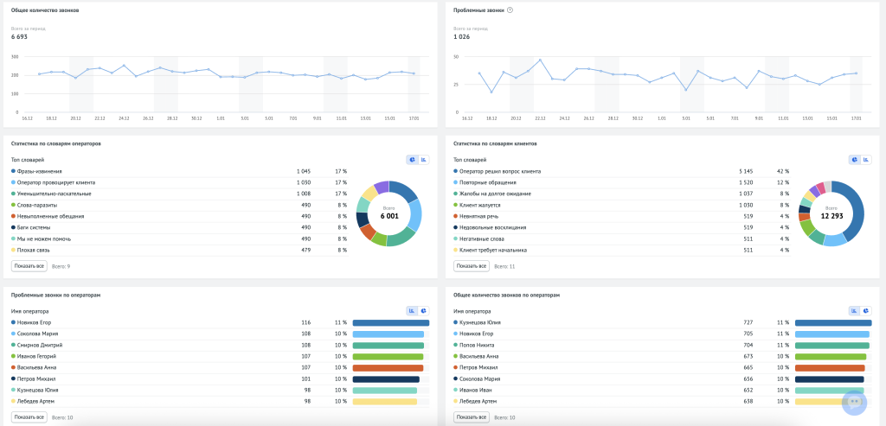Screen dimensions: 886x426
Task: Select pie chart view in client dictionaries panel
Action: click(x=854, y=159)
